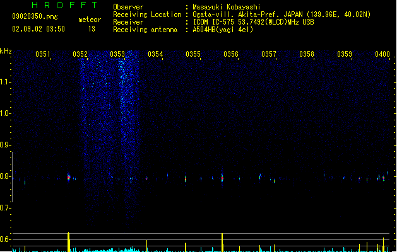This screenshot has width=397, height=252.
Task: Click time marker 0354
Action: (x=155, y=54)
